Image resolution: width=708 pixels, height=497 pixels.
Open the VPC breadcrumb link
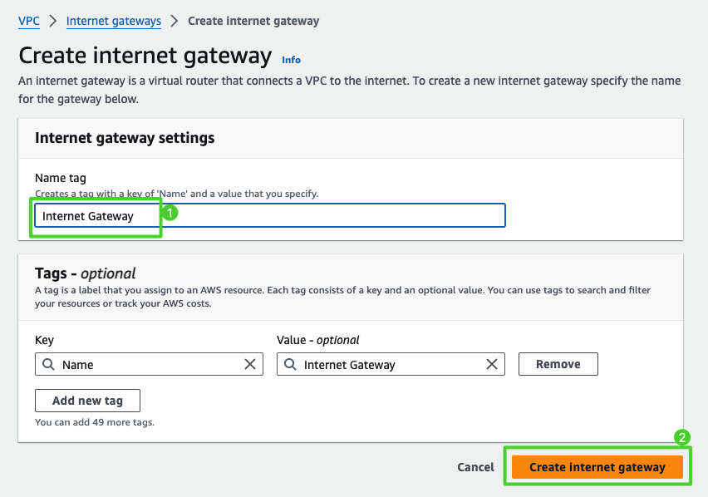pyautogui.click(x=29, y=21)
